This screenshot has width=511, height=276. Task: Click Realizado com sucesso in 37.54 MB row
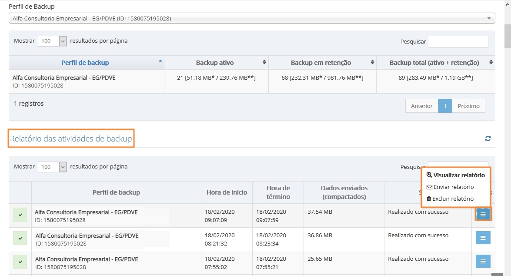(x=418, y=212)
